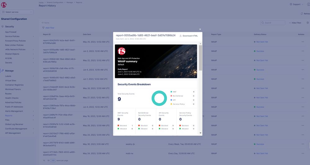The image size is (310, 165).
Task: Open actions menu for report-229a97dc row
Action: [x=303, y=98]
